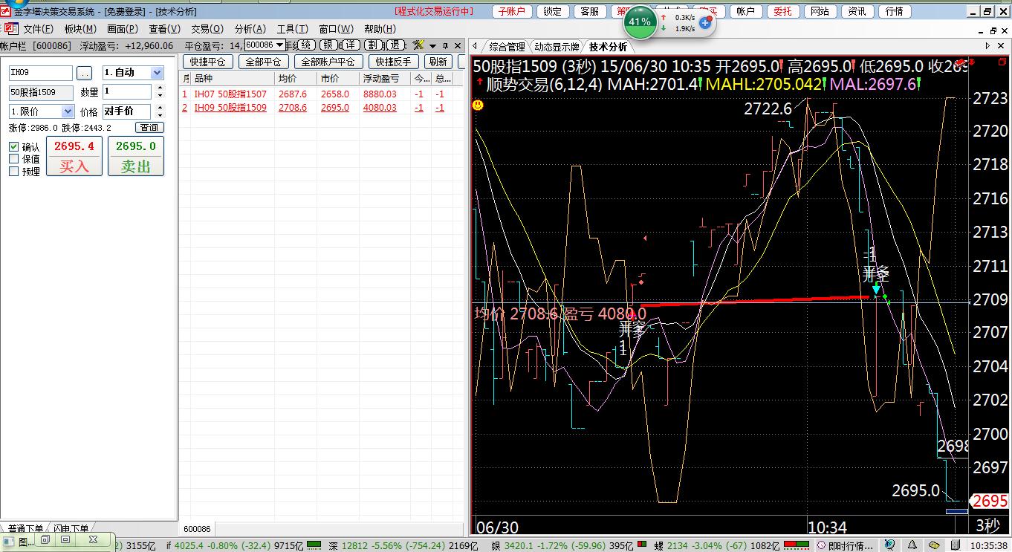The image size is (1012, 552).
Task: Open the 板块(M) menu
Action: [80, 29]
